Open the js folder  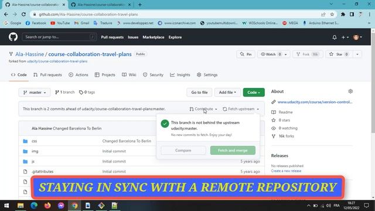click(33, 162)
